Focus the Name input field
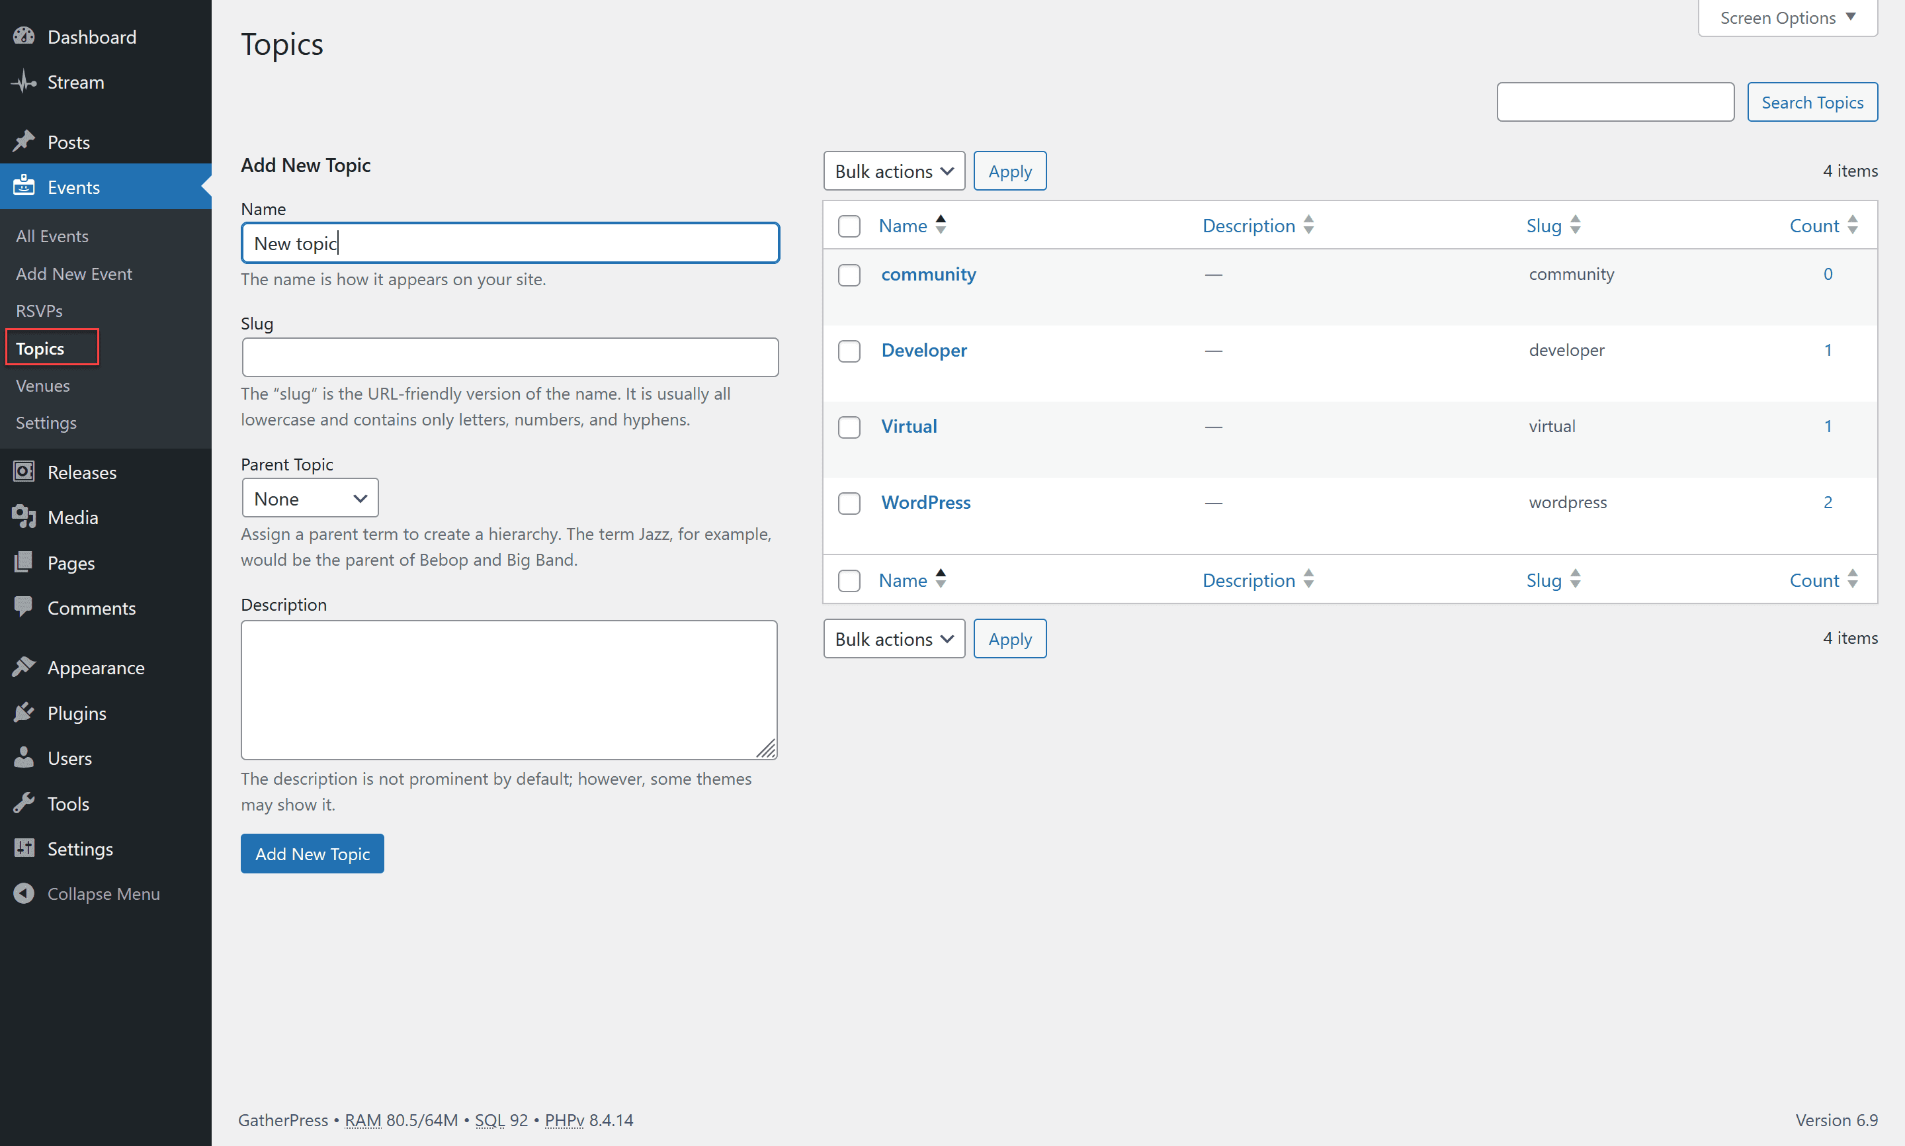This screenshot has width=1905, height=1146. [510, 243]
